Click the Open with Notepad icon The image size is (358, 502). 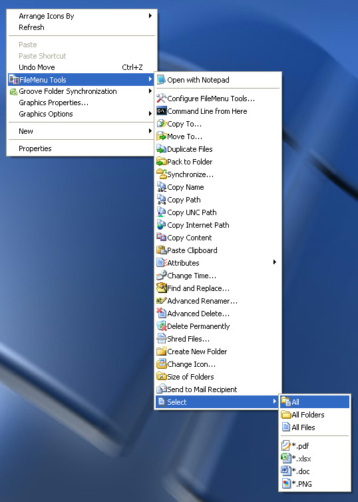(x=161, y=80)
